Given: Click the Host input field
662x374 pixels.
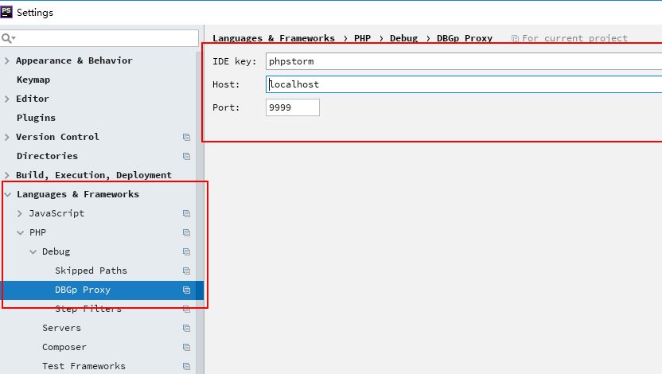Looking at the screenshot, I should point(461,84).
